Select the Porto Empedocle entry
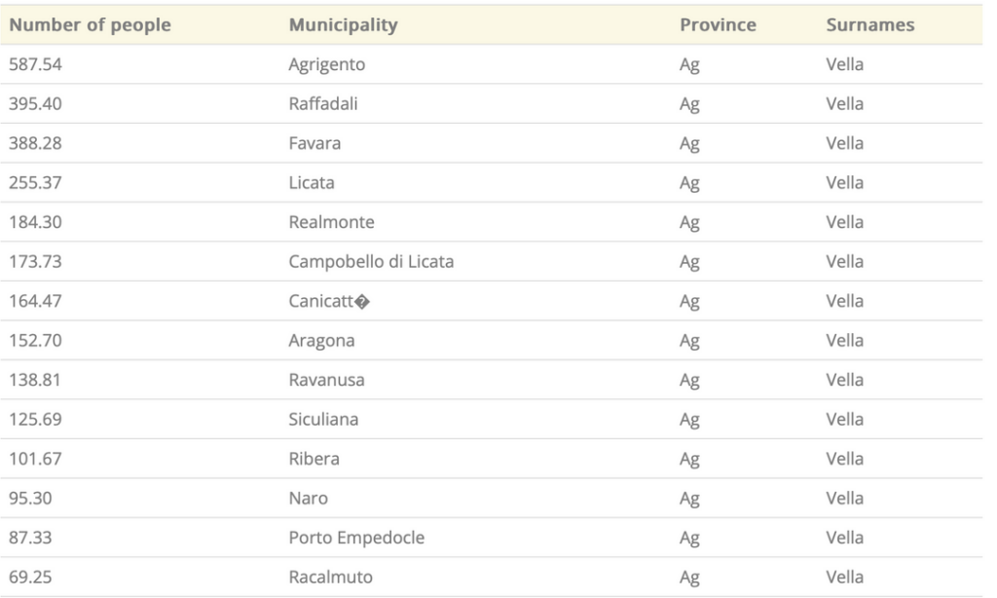This screenshot has height=598, width=997. click(x=356, y=538)
